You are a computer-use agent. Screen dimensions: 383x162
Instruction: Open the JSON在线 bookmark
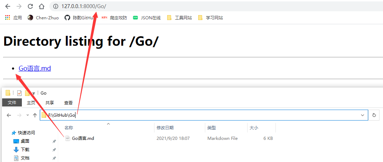147,18
